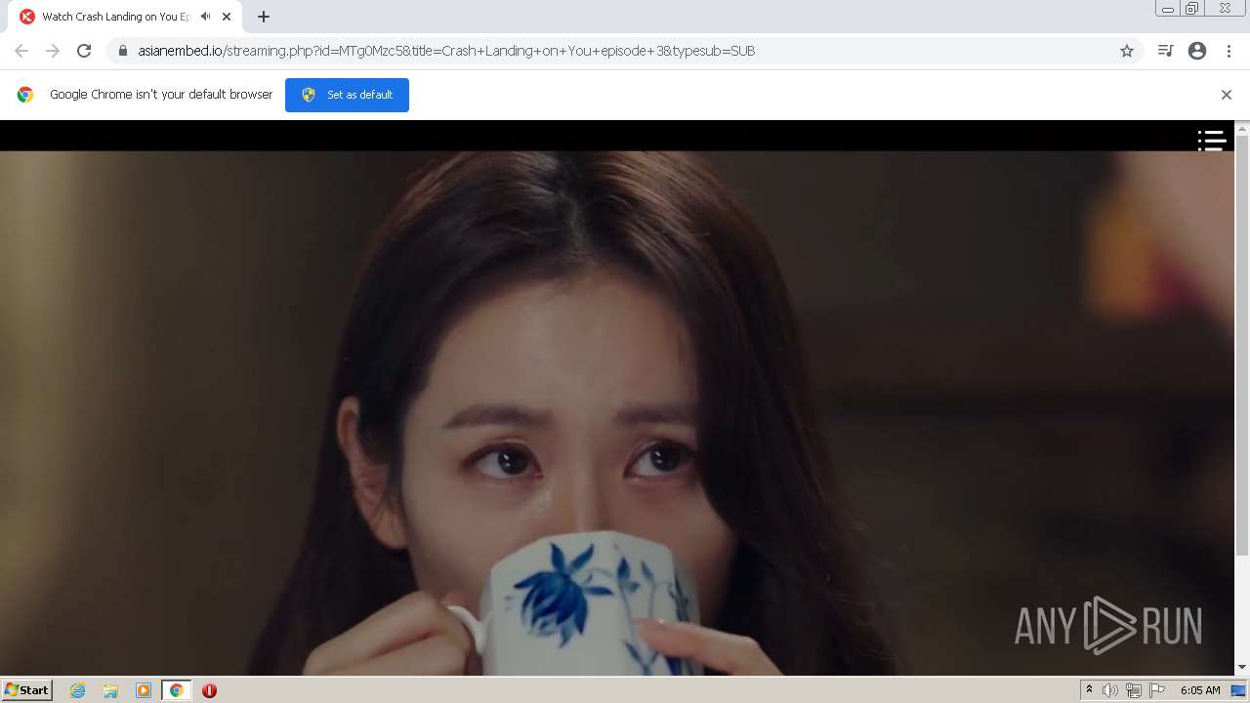The image size is (1250, 703).
Task: Click Set as default button
Action: pyautogui.click(x=347, y=95)
